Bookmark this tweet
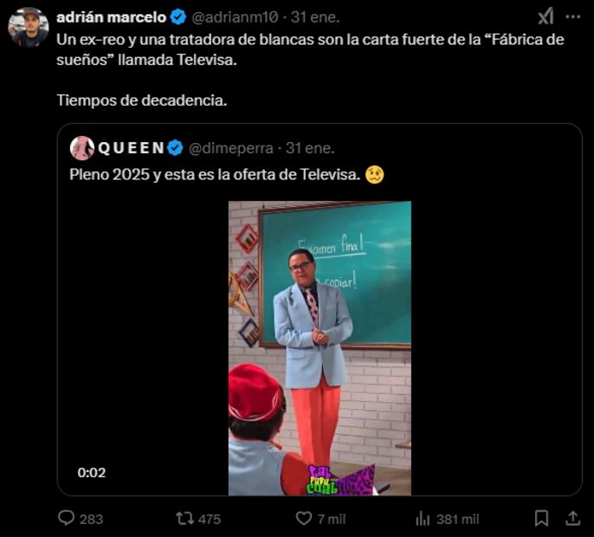 point(541,518)
